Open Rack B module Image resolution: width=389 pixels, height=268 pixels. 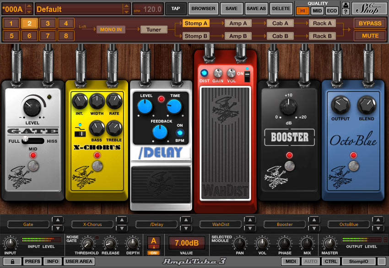322,36
